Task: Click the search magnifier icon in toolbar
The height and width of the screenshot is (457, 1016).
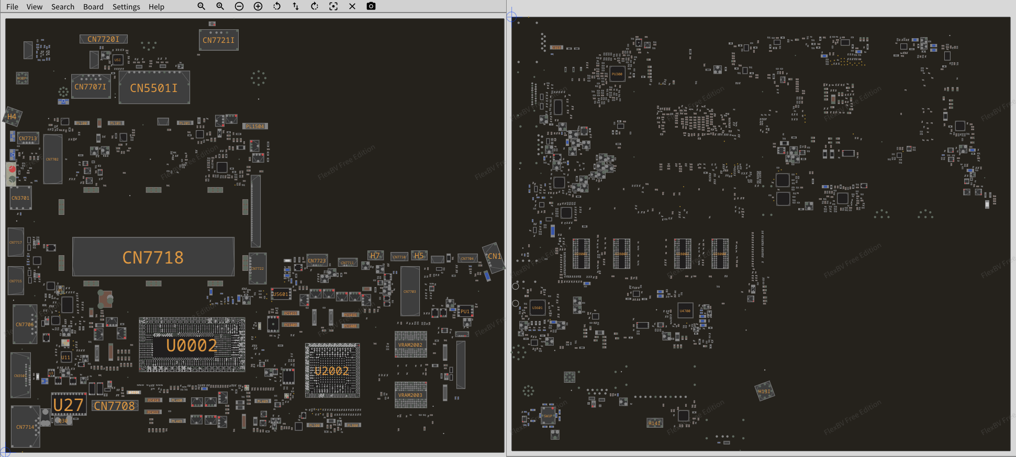Action: 201,6
